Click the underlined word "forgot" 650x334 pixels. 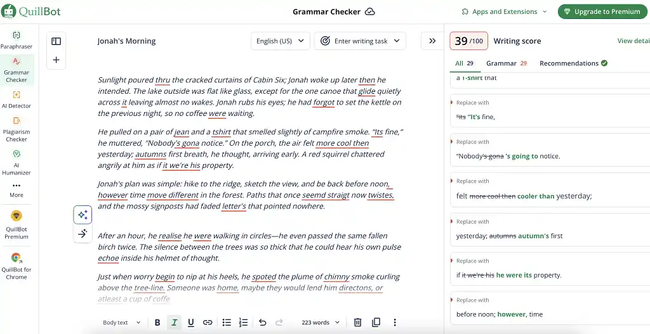pos(324,102)
